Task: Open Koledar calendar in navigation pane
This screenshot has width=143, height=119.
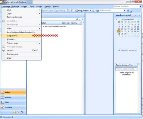Action: [x=13, y=97]
